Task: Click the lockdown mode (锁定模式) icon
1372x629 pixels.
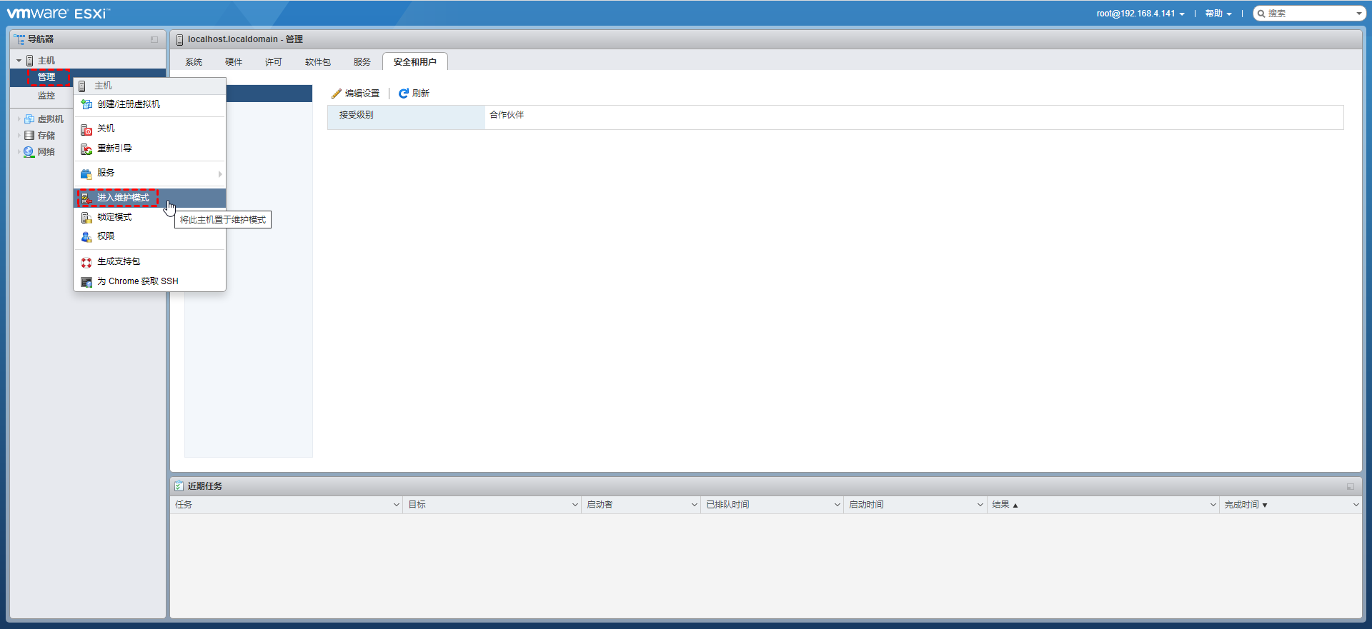Action: [x=86, y=218]
